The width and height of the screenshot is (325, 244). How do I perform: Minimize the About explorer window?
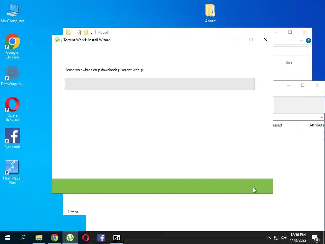[276, 32]
